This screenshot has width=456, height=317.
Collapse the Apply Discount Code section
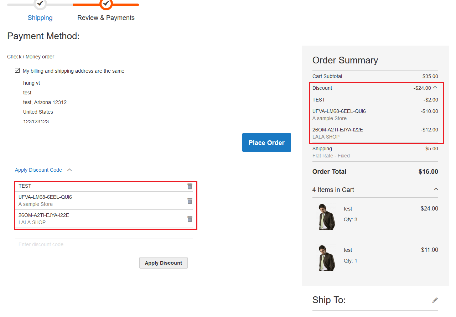pyautogui.click(x=70, y=170)
